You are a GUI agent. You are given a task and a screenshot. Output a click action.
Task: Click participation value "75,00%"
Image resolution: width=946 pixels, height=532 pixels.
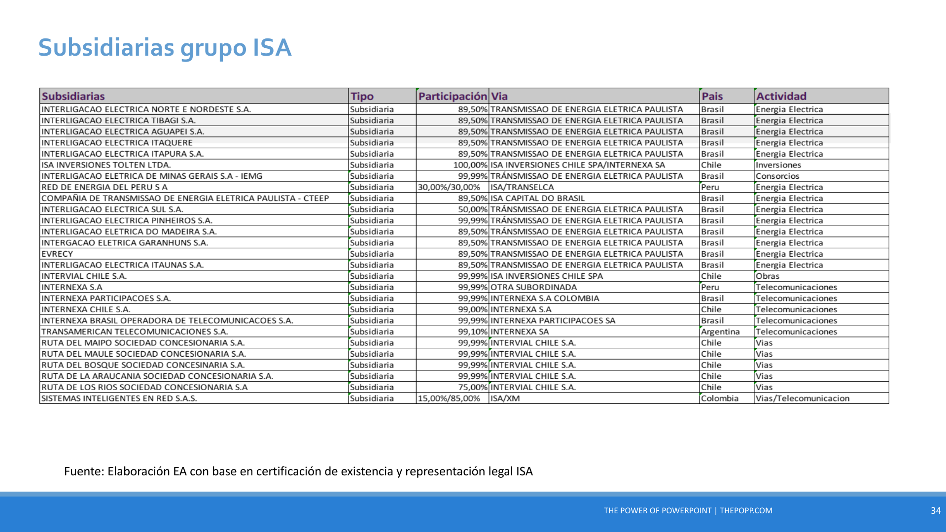(x=453, y=388)
